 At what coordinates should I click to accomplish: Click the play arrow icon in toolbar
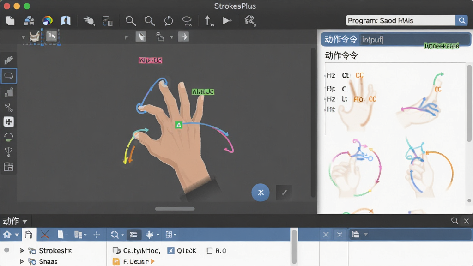tap(227, 20)
